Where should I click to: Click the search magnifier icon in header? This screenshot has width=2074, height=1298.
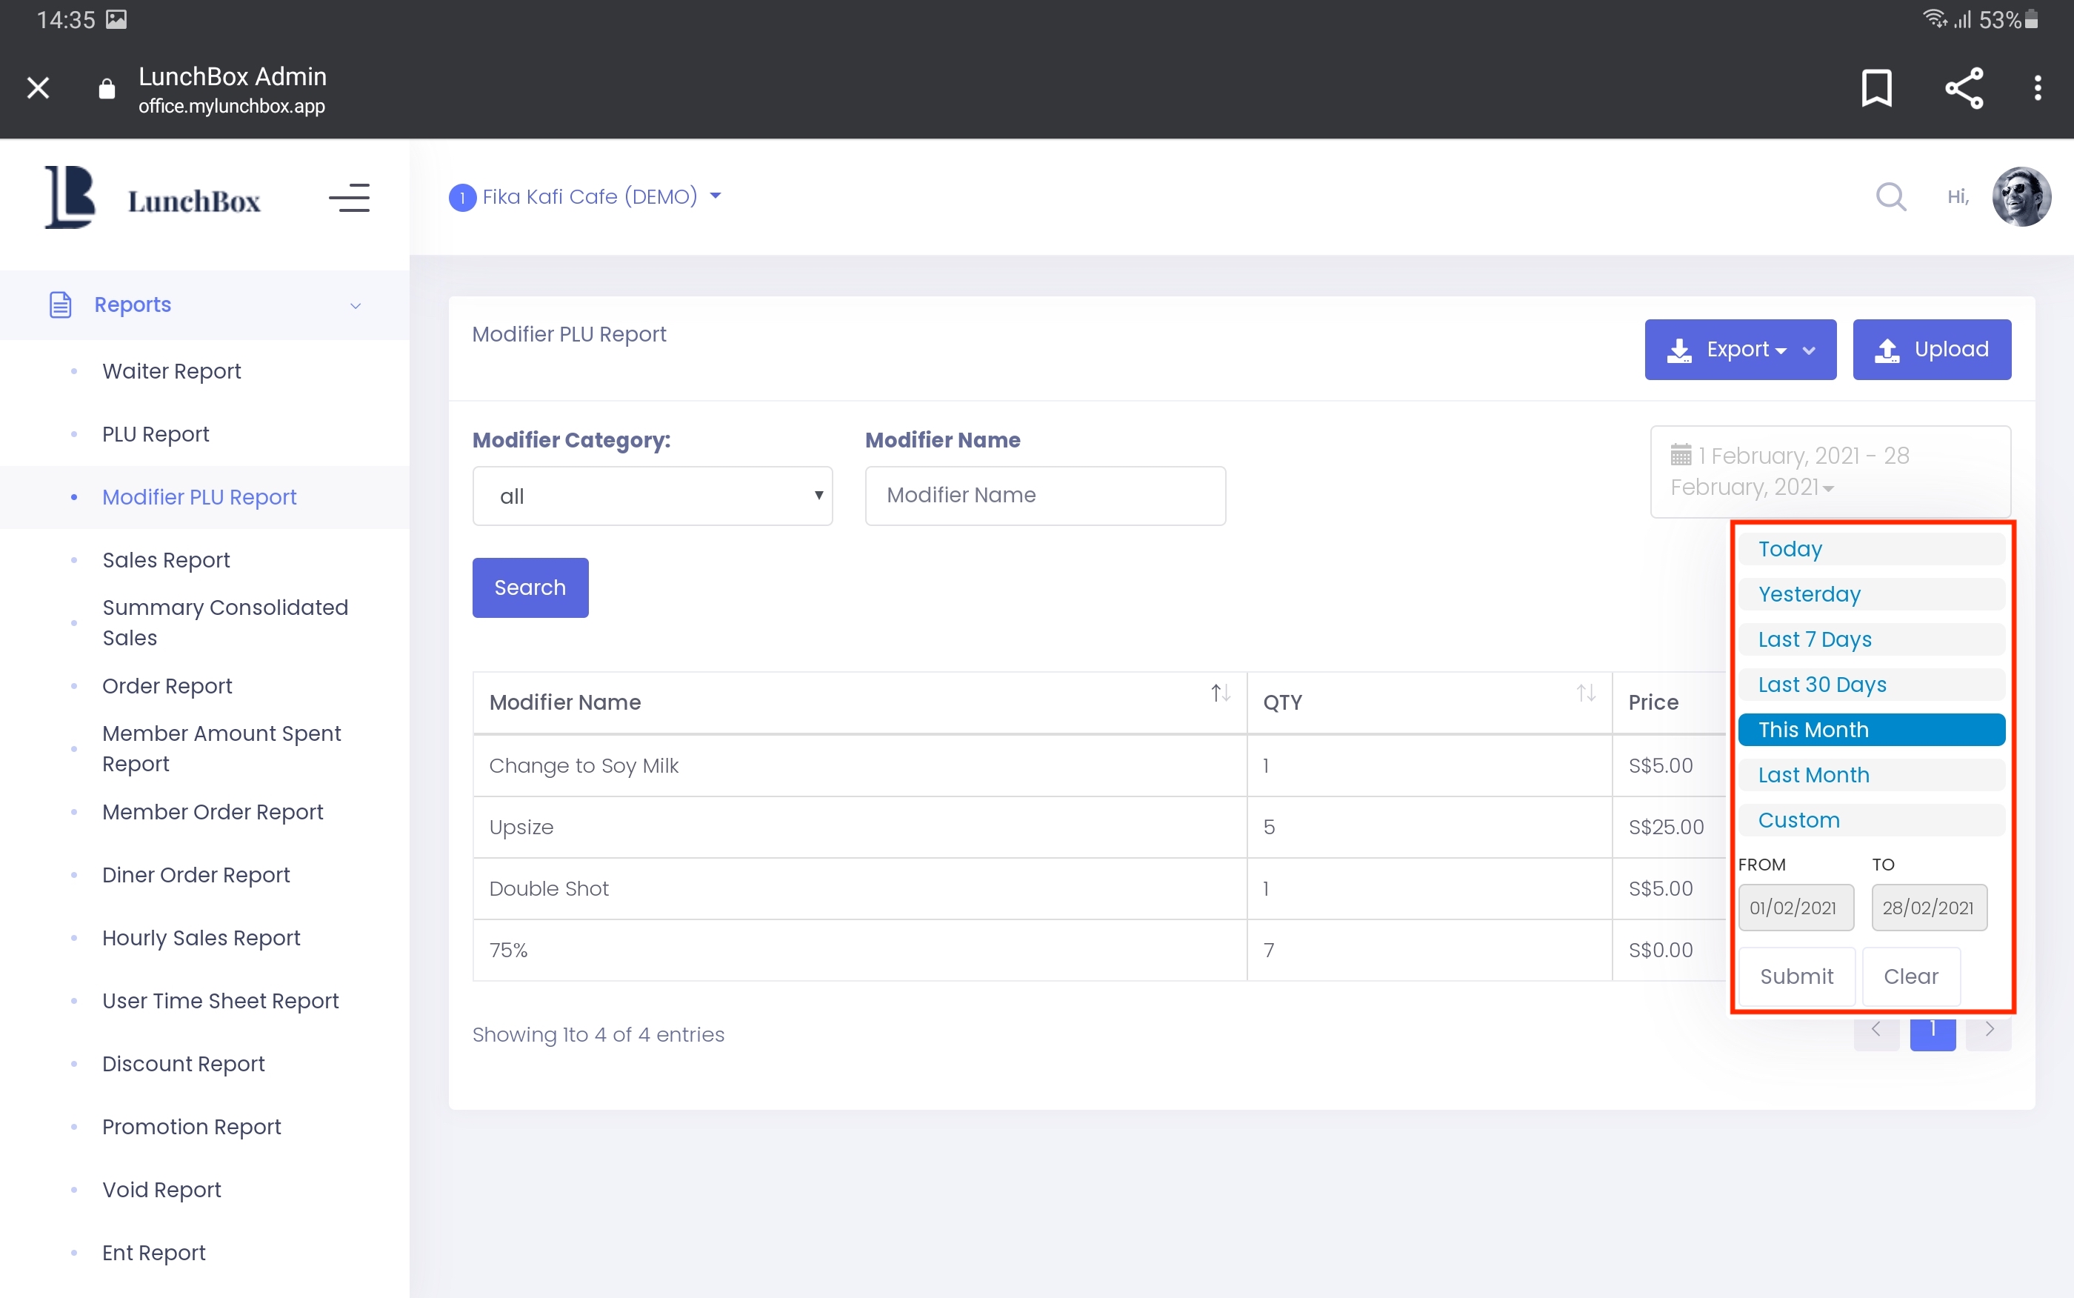(x=1890, y=196)
